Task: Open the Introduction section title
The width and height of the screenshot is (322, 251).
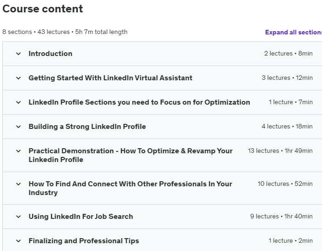Action: pos(50,54)
